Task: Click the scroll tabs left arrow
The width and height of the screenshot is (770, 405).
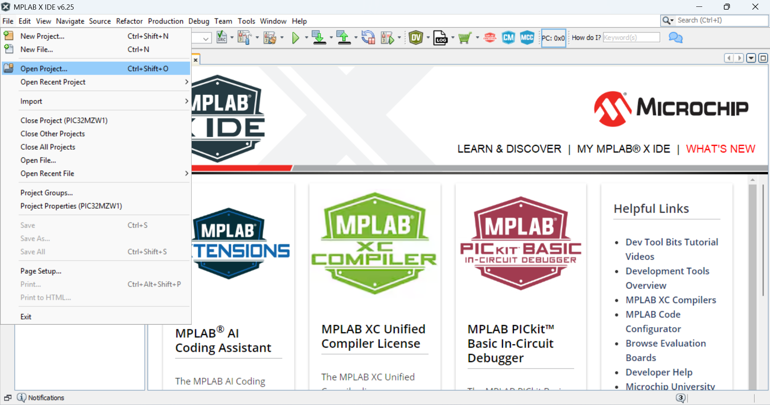Action: [x=729, y=58]
